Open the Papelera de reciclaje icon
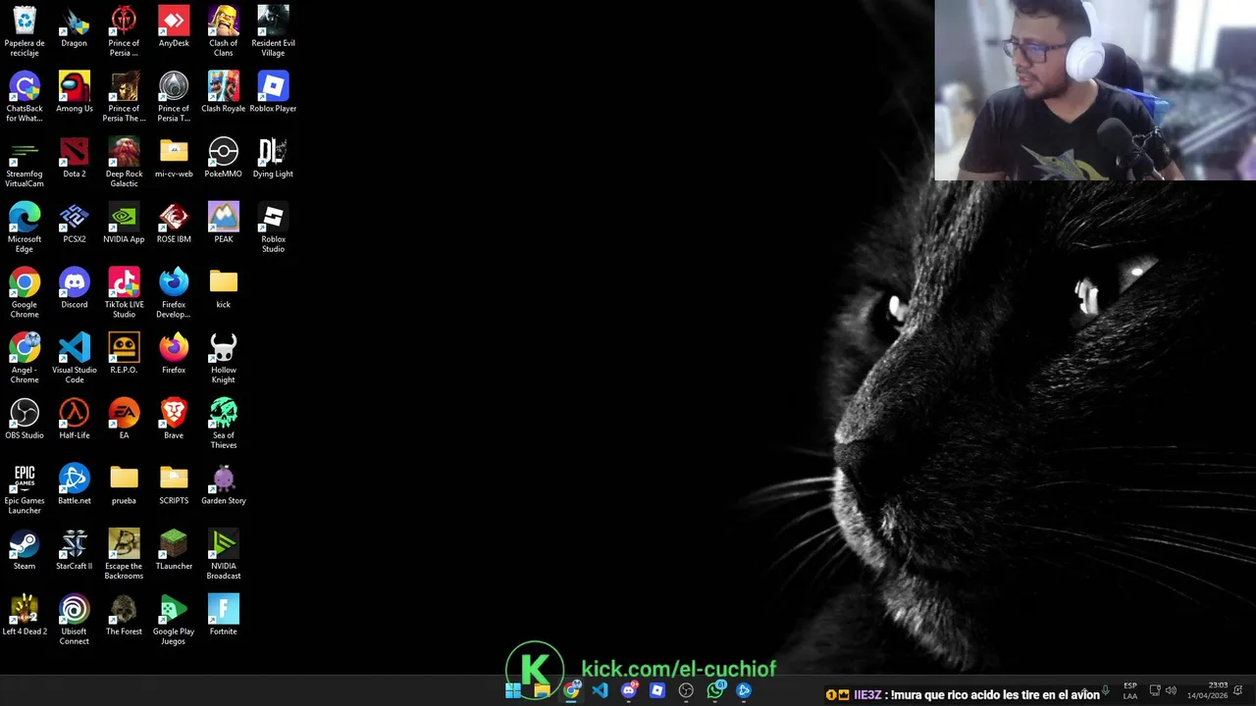The width and height of the screenshot is (1256, 706). point(25,29)
